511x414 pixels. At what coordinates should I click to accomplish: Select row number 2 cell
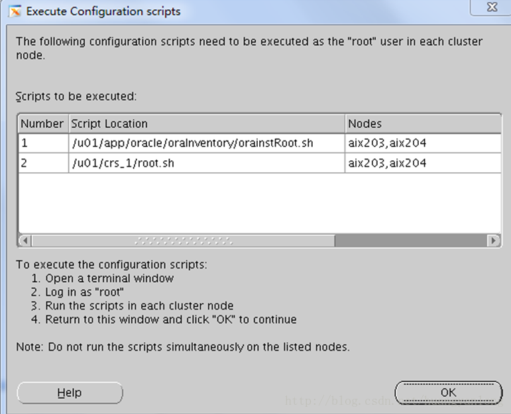(42, 163)
